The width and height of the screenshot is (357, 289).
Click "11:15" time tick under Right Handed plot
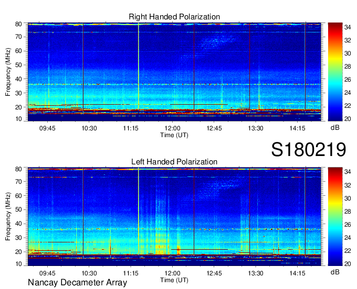[131, 128]
